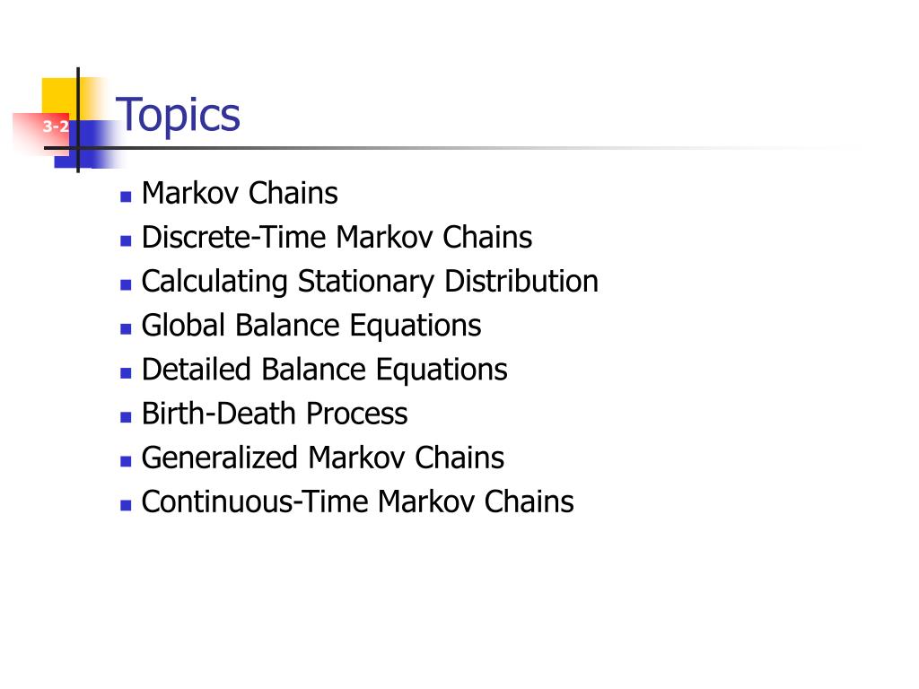The height and width of the screenshot is (689, 919).
Task: Select the Generalized Markov Chains item
Action: 323,458
